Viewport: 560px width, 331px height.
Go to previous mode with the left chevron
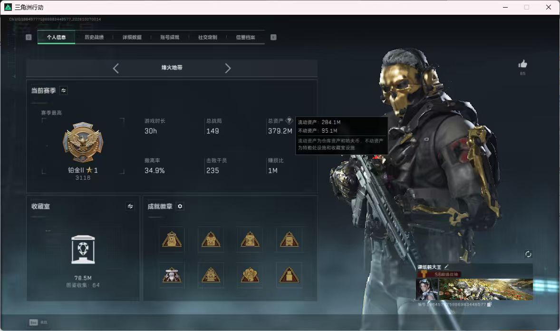[x=116, y=68]
